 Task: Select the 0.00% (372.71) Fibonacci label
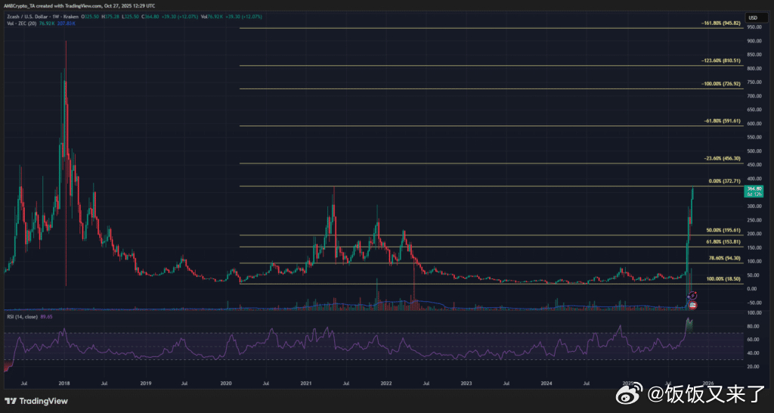coord(725,182)
